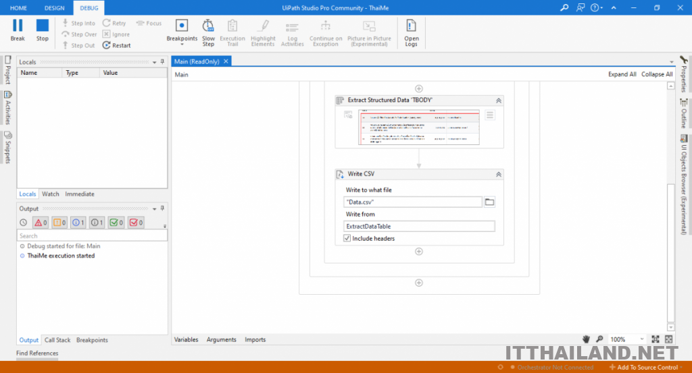Click Step Into in debug ribbon

click(78, 23)
